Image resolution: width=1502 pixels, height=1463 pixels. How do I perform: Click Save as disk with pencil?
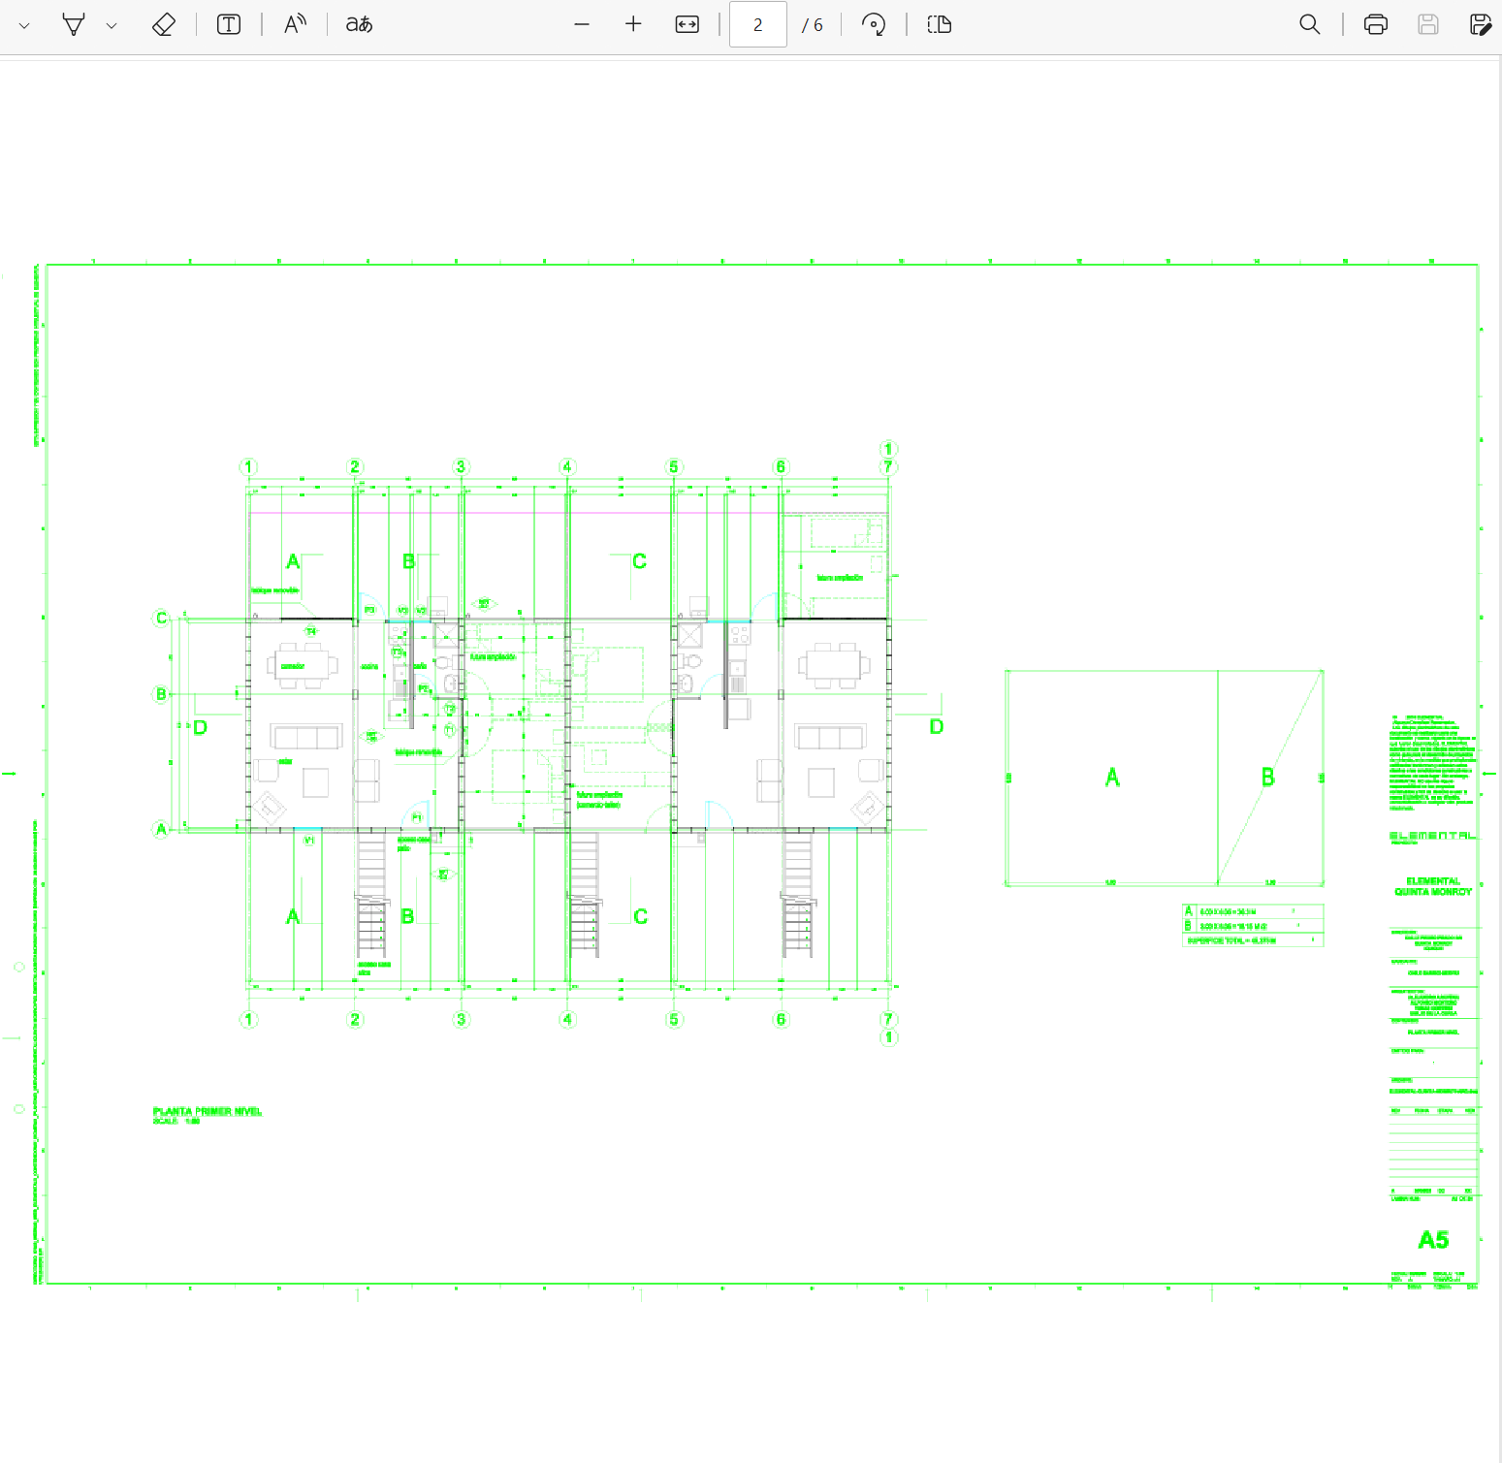(x=1480, y=24)
